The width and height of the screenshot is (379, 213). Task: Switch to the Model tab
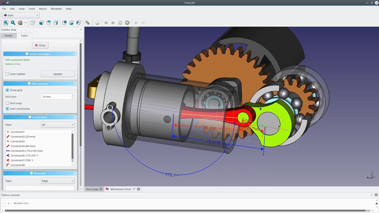(x=8, y=35)
